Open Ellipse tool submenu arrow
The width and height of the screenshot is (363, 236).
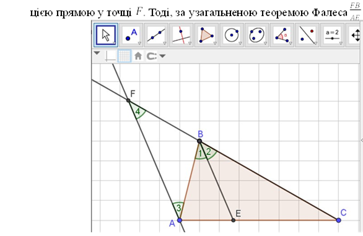coord(266,43)
